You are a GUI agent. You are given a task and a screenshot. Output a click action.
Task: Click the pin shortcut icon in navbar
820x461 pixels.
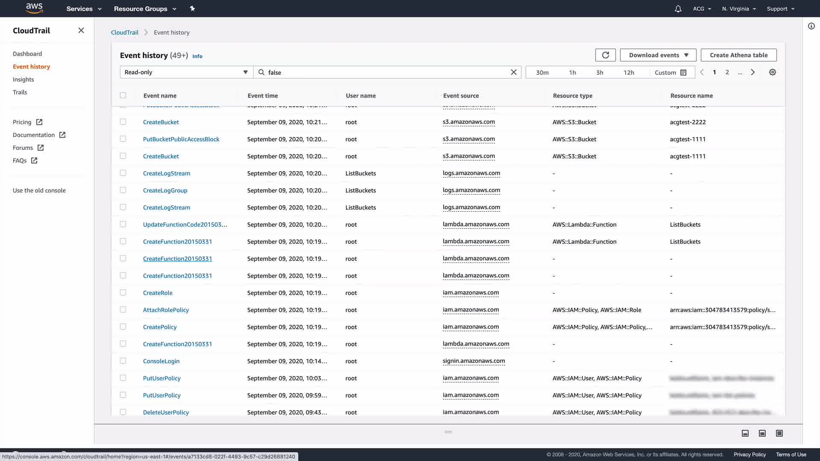pos(192,9)
